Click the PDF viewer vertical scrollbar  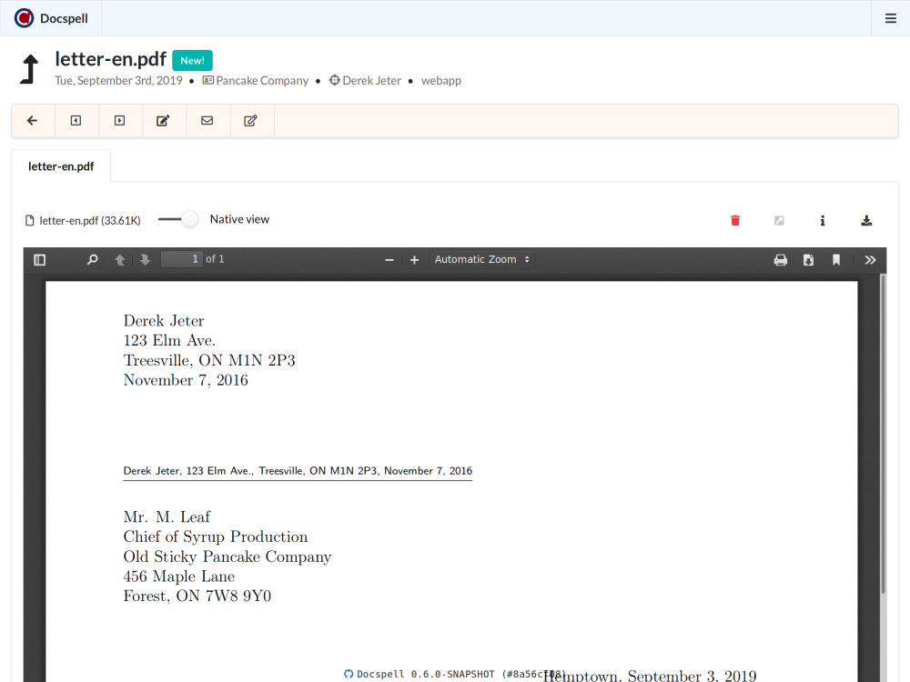click(881, 436)
